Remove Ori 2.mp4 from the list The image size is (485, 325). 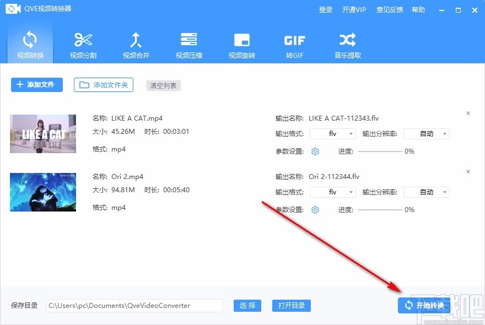(x=468, y=172)
